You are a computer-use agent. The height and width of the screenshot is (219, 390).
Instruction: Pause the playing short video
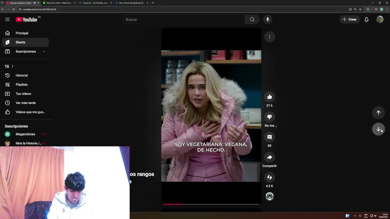pyautogui.click(x=211, y=116)
